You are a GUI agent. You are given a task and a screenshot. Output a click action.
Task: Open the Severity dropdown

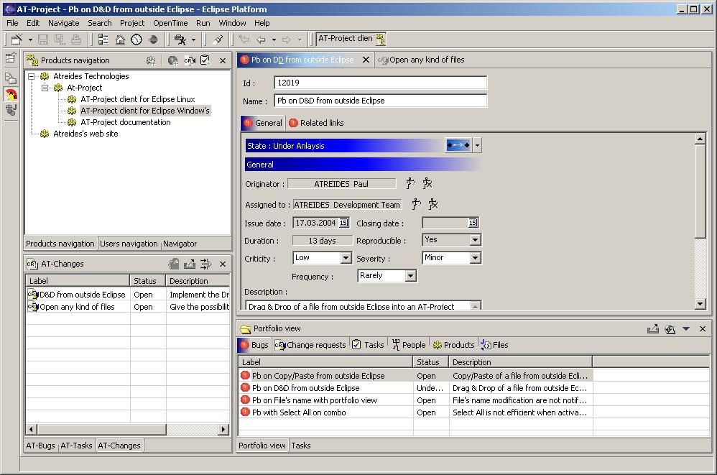click(x=476, y=258)
